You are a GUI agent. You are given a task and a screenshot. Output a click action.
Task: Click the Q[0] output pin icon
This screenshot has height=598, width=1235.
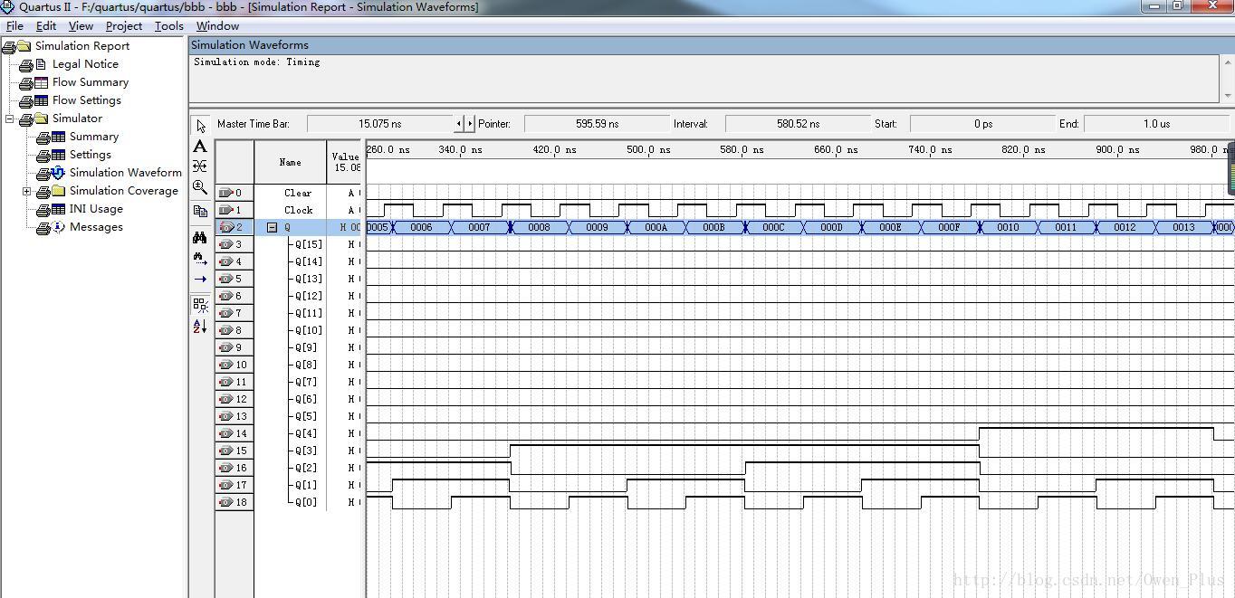tap(226, 502)
